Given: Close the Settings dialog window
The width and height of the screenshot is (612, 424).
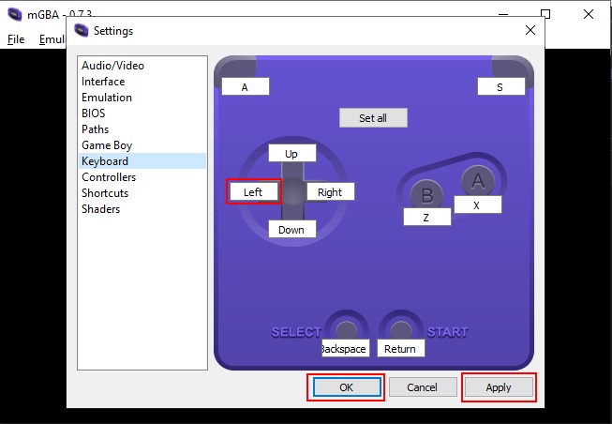Looking at the screenshot, I should click(530, 30).
